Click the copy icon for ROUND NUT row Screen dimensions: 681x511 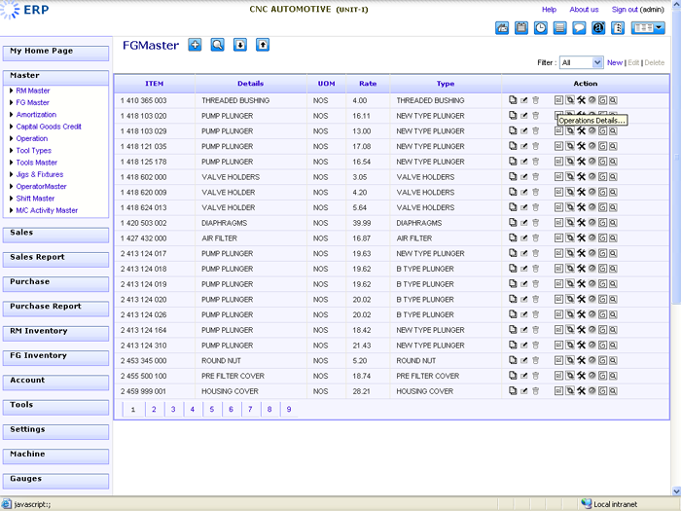click(x=513, y=360)
